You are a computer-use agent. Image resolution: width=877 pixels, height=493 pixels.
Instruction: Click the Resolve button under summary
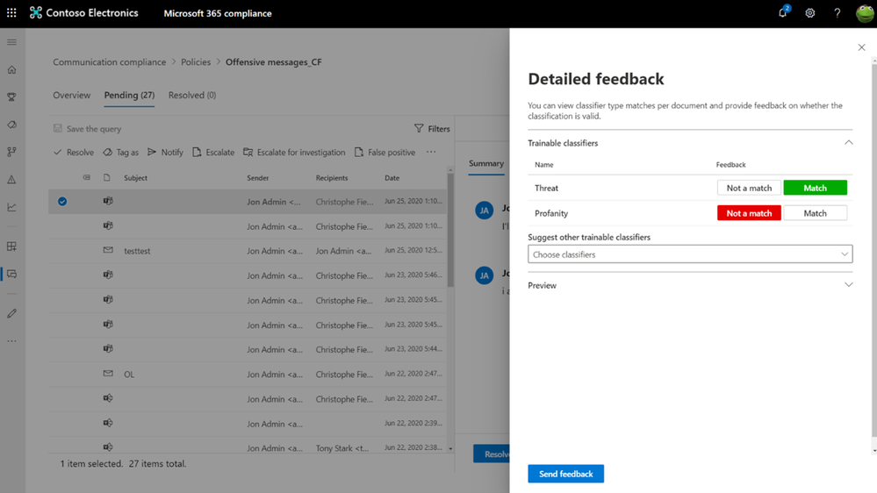492,454
